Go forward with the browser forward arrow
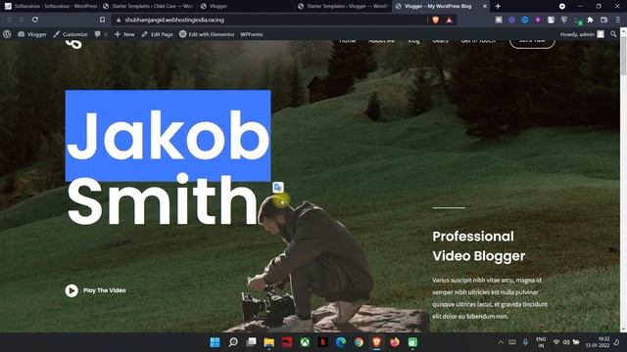 [22, 20]
